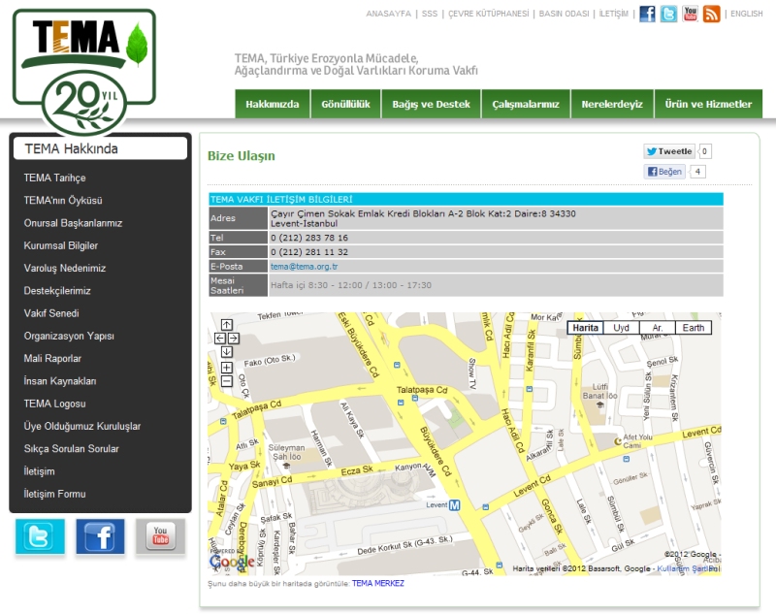
Task: Click the TEMA 20 Yıl logo
Action: (84, 72)
